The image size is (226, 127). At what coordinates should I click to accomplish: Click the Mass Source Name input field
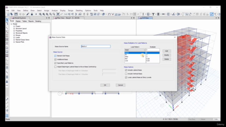pyautogui.click(x=96, y=46)
